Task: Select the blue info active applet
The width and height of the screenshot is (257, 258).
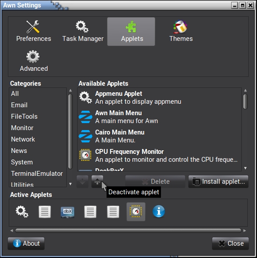Action: pos(159,212)
